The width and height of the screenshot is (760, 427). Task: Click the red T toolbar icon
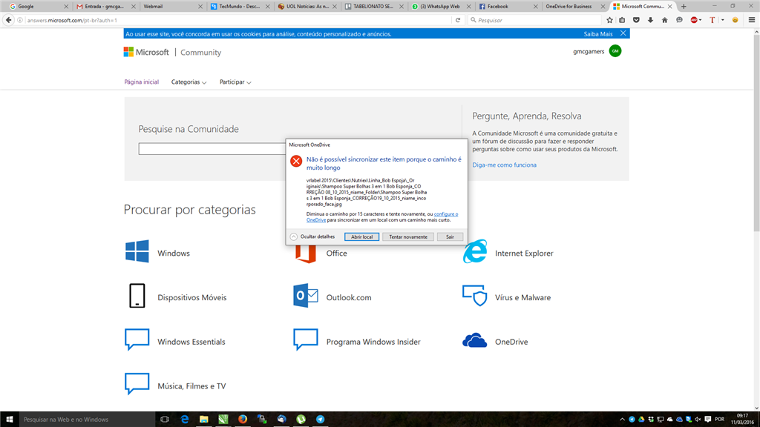[712, 20]
